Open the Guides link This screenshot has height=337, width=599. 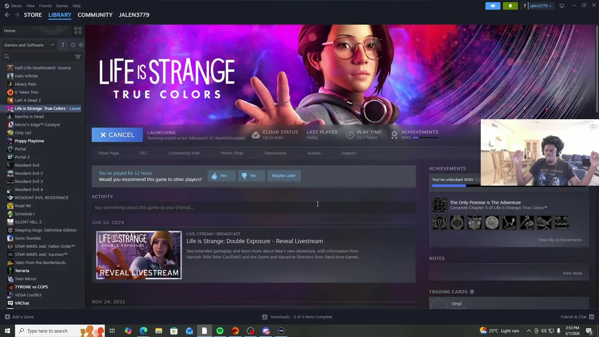point(314,153)
